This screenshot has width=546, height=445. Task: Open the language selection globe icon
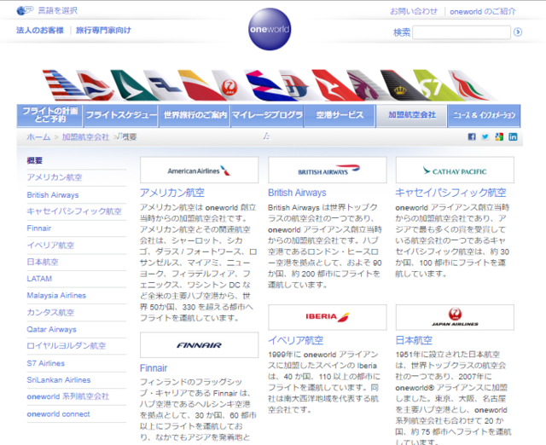[x=25, y=10]
